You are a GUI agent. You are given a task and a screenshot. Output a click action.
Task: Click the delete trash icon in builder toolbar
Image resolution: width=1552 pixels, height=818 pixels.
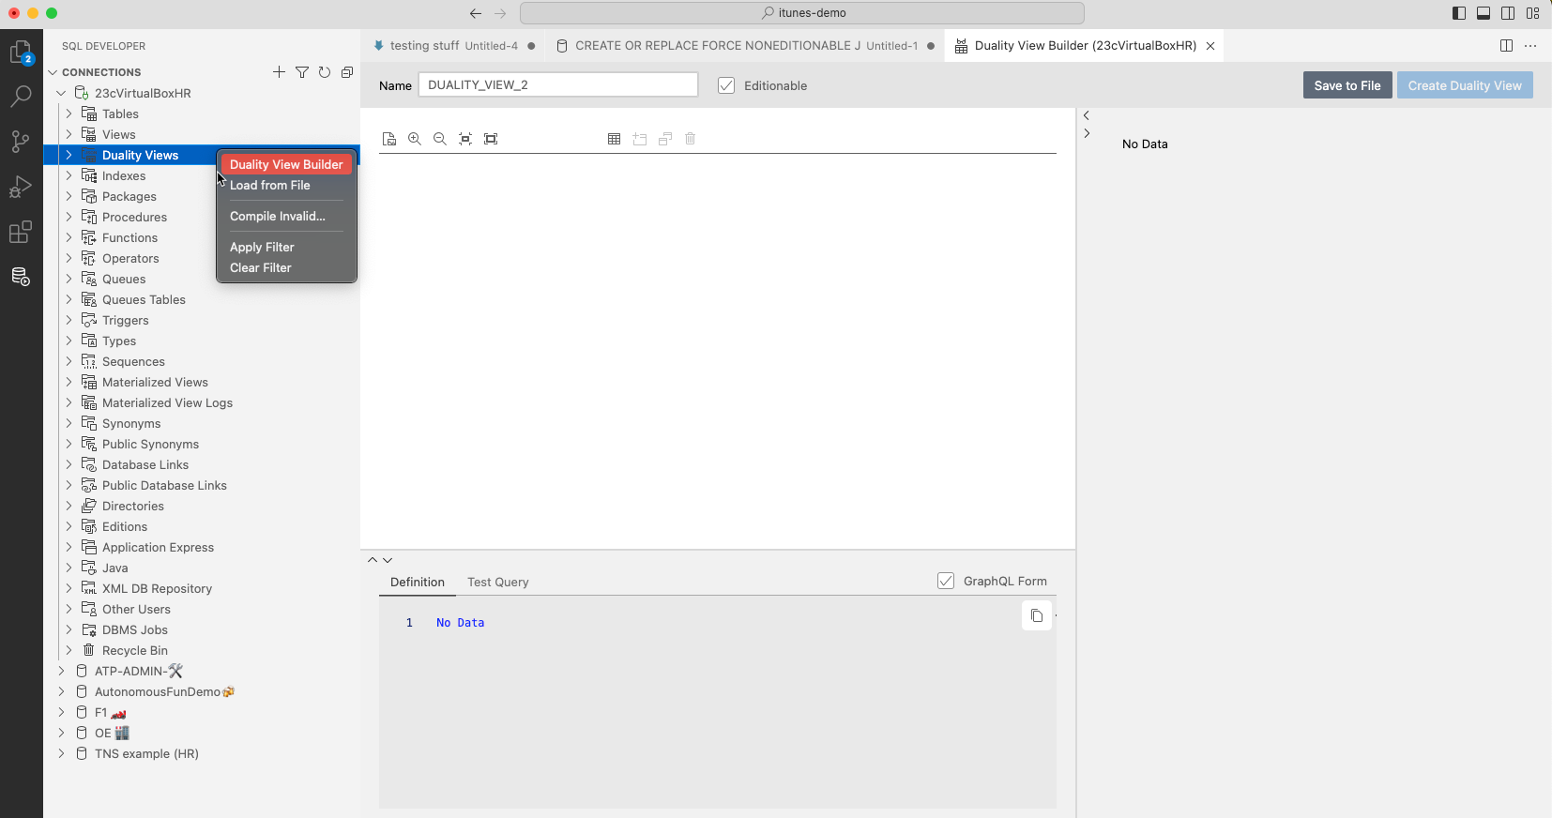point(691,139)
